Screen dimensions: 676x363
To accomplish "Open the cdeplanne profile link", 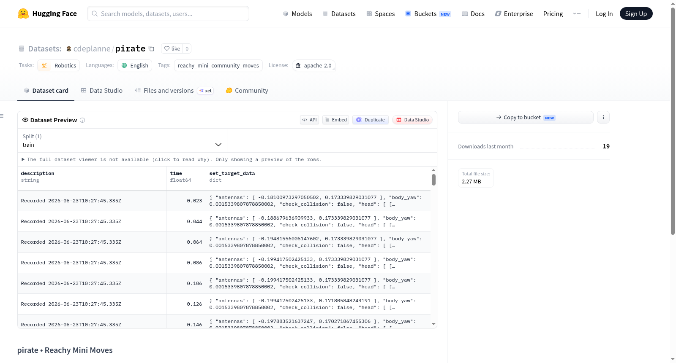I will pos(92,49).
